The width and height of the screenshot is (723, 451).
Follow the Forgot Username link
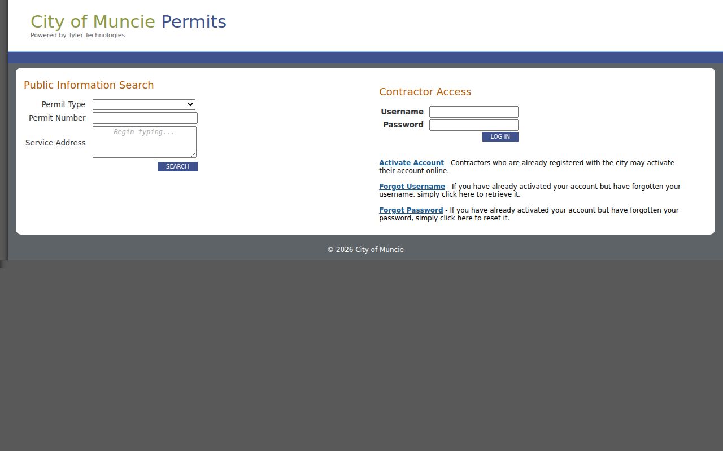tap(412, 187)
